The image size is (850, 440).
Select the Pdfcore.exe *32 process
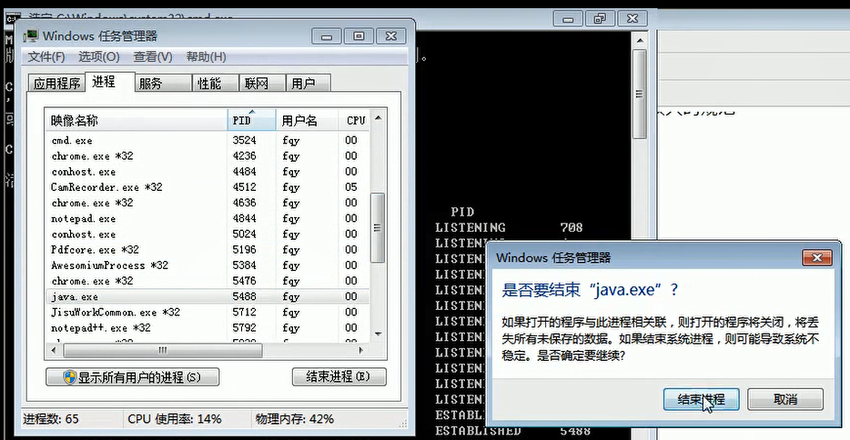pyautogui.click(x=207, y=250)
